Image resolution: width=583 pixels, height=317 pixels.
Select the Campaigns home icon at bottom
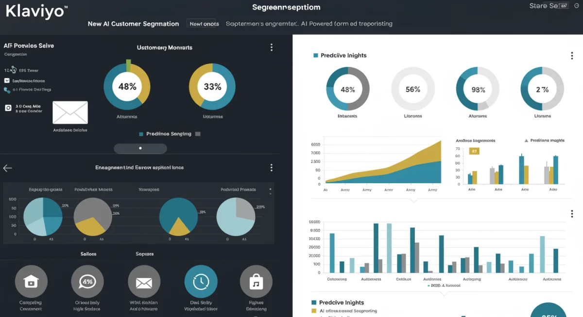pyautogui.click(x=31, y=281)
